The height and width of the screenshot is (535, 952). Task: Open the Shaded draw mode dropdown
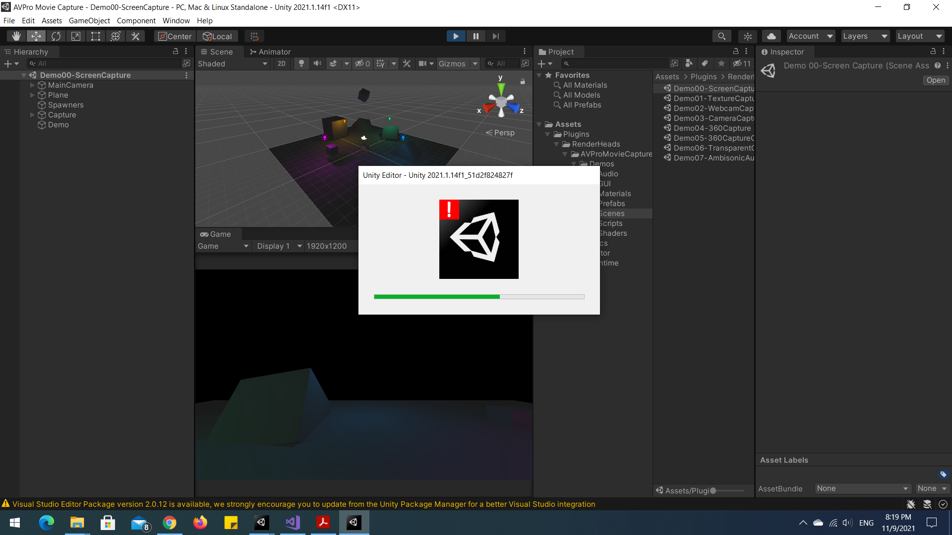click(x=233, y=63)
